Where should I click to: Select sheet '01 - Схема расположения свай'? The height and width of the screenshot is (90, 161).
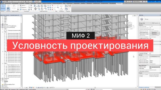(x=13, y=30)
